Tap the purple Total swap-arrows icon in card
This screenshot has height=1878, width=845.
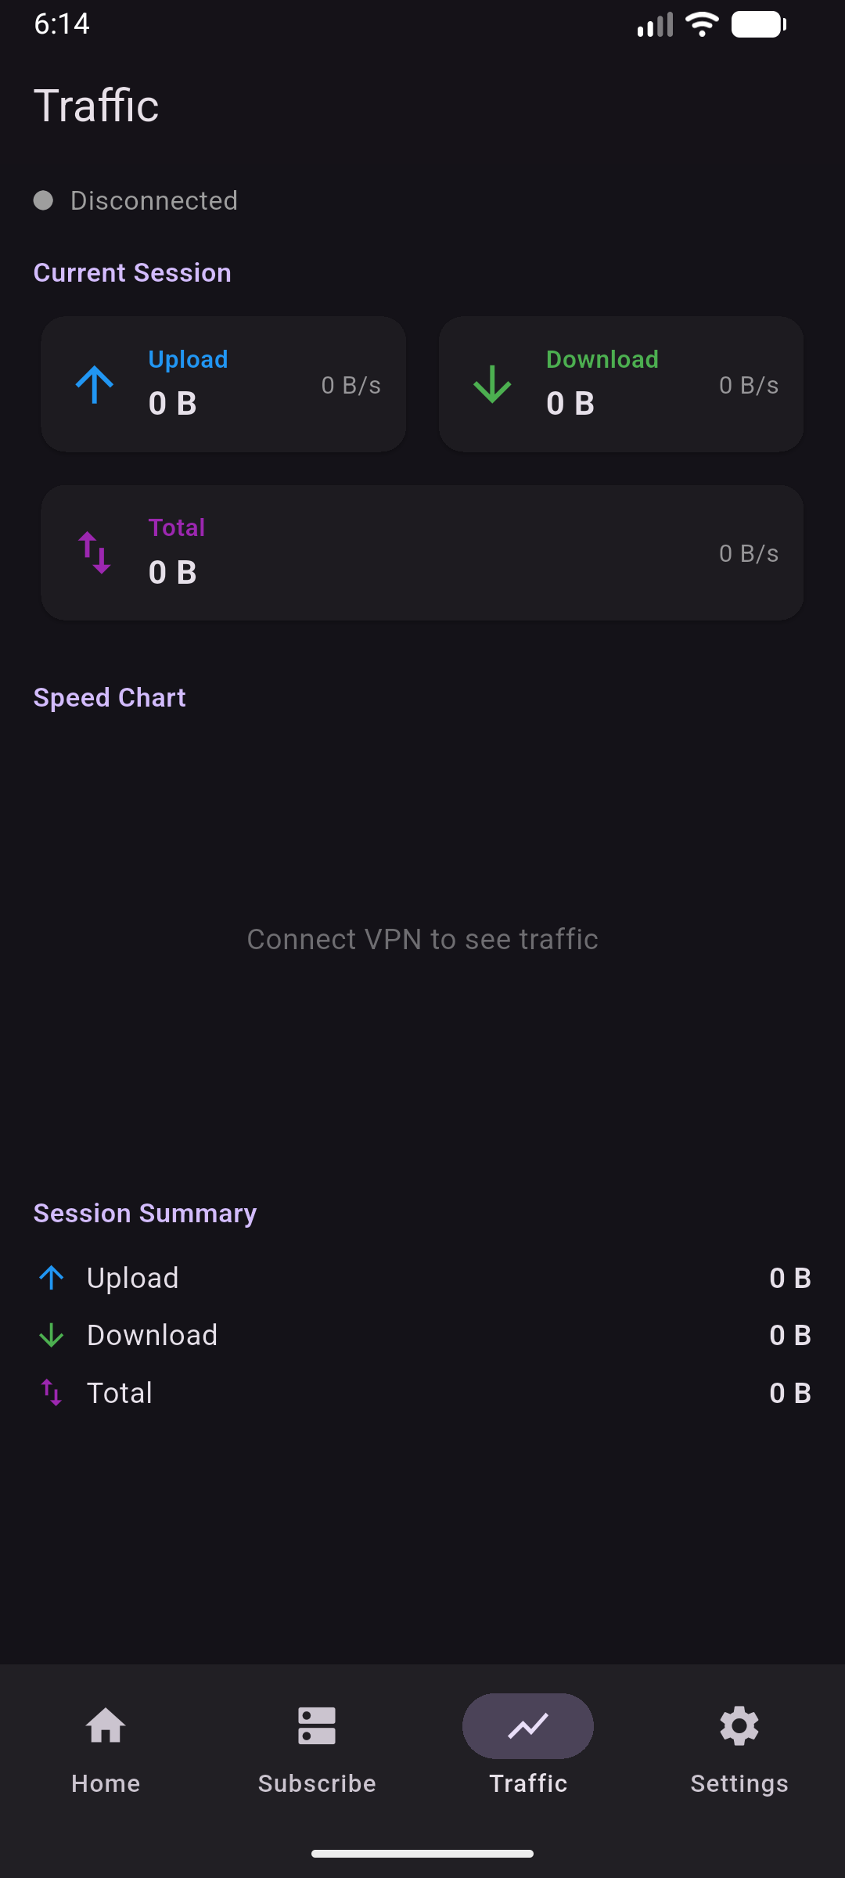pos(95,552)
